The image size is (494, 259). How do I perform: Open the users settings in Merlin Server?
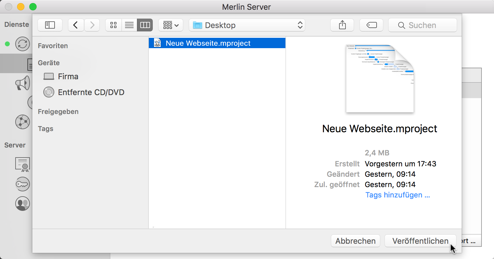23,204
